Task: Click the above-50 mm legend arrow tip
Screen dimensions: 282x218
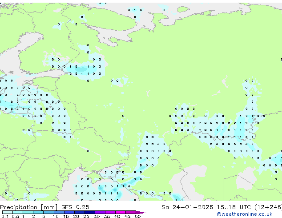Action: (141, 212)
